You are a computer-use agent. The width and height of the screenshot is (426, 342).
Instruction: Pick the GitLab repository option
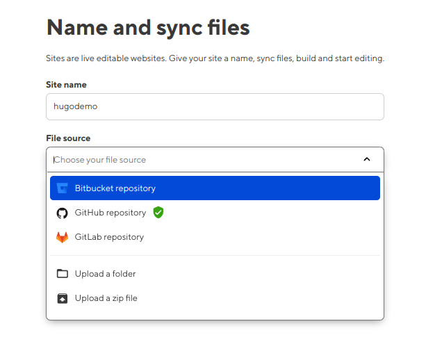(109, 237)
